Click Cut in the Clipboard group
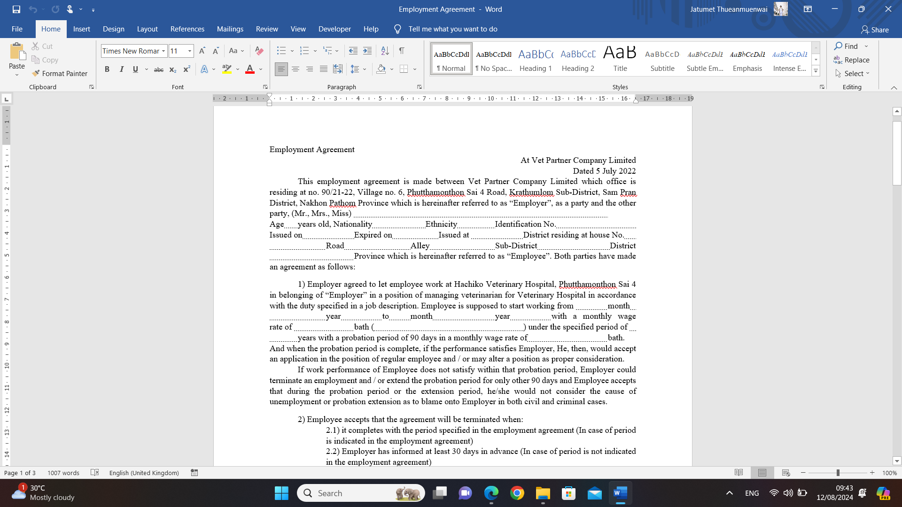Screen dimensions: 902x507 [42, 46]
